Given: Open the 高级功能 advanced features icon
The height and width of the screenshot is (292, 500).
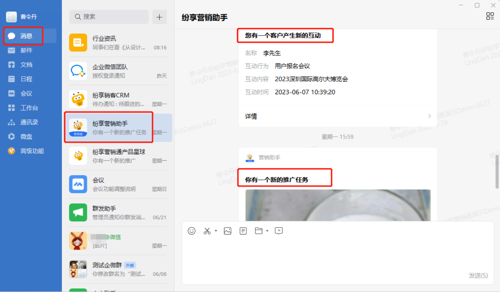Looking at the screenshot, I should (x=12, y=151).
